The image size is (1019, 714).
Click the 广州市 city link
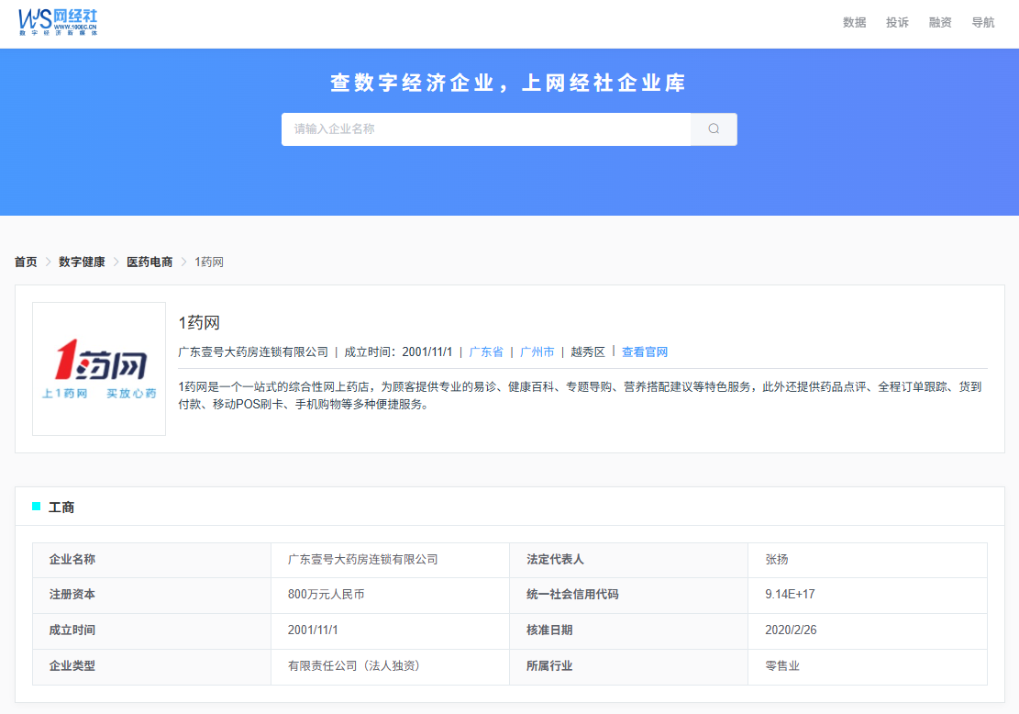[x=537, y=351]
